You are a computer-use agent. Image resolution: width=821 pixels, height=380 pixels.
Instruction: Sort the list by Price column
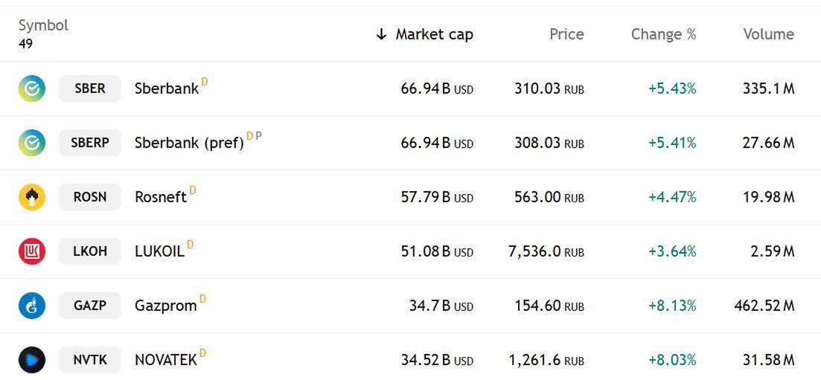[566, 34]
